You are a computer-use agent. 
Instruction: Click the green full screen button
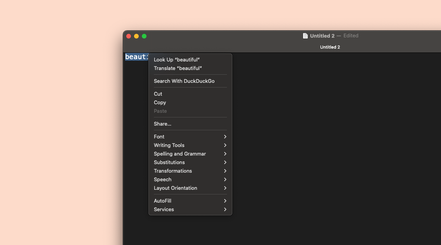point(144,36)
